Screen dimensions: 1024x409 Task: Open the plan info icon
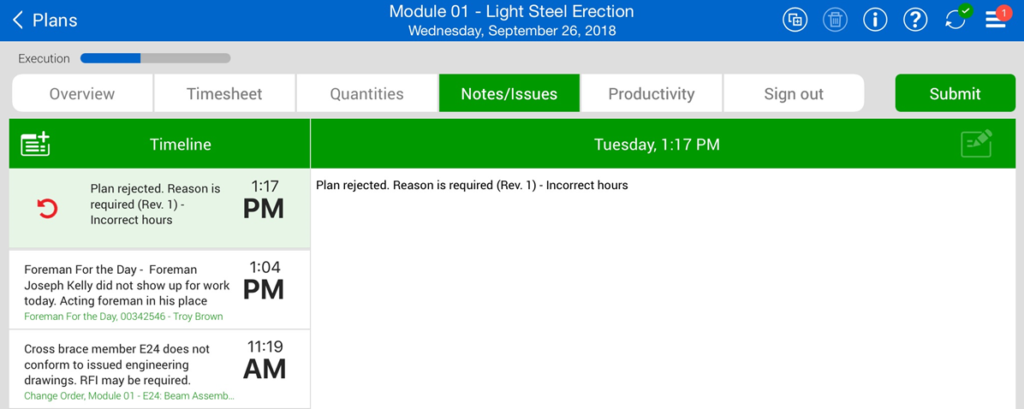[x=875, y=20]
